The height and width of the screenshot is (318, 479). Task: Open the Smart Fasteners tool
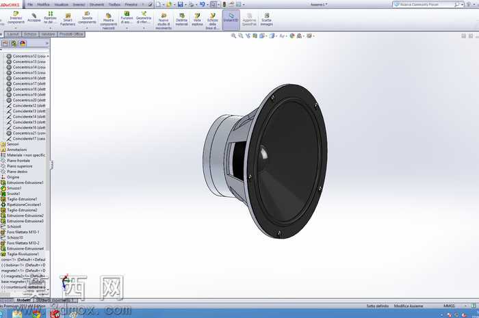click(68, 19)
